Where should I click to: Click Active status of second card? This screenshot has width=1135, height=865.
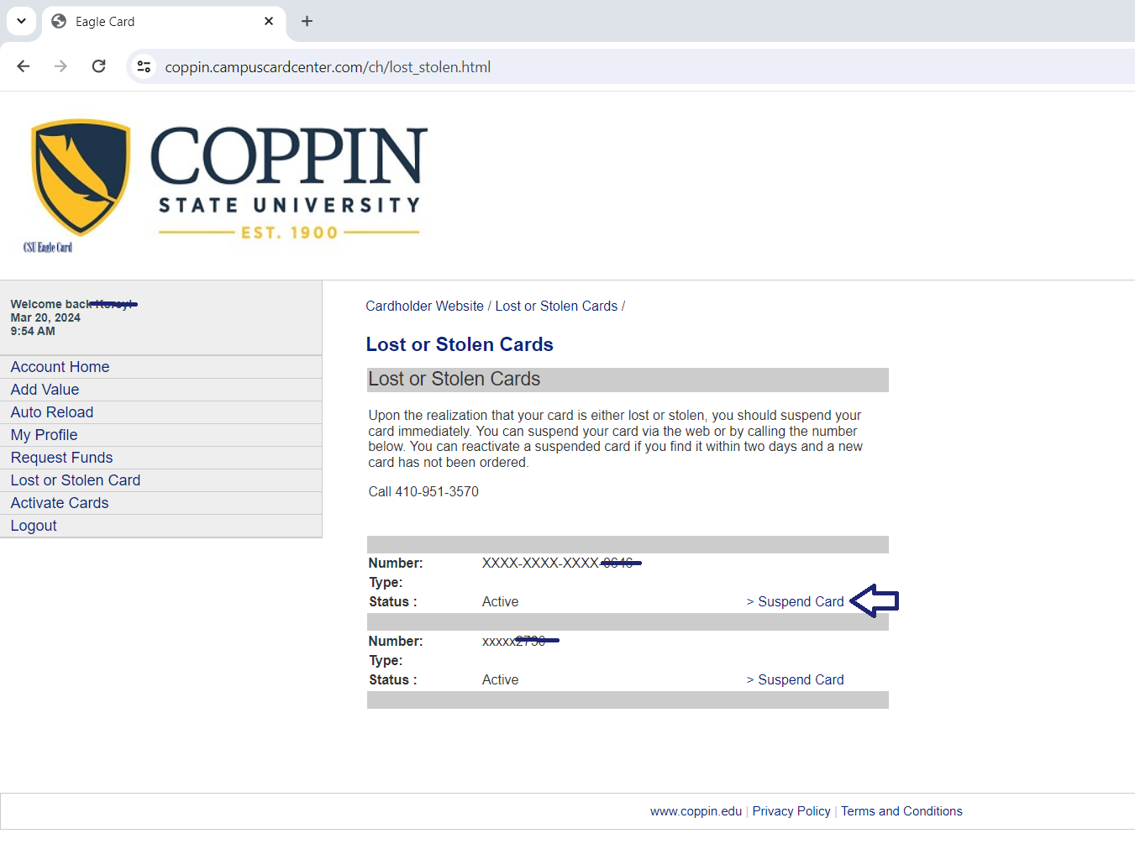tap(500, 680)
